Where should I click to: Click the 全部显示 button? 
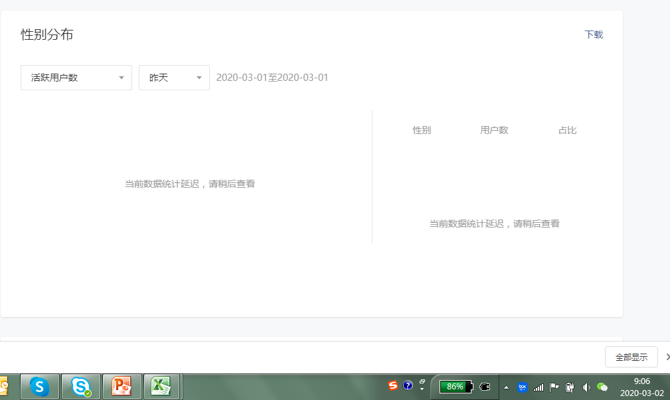pos(631,357)
